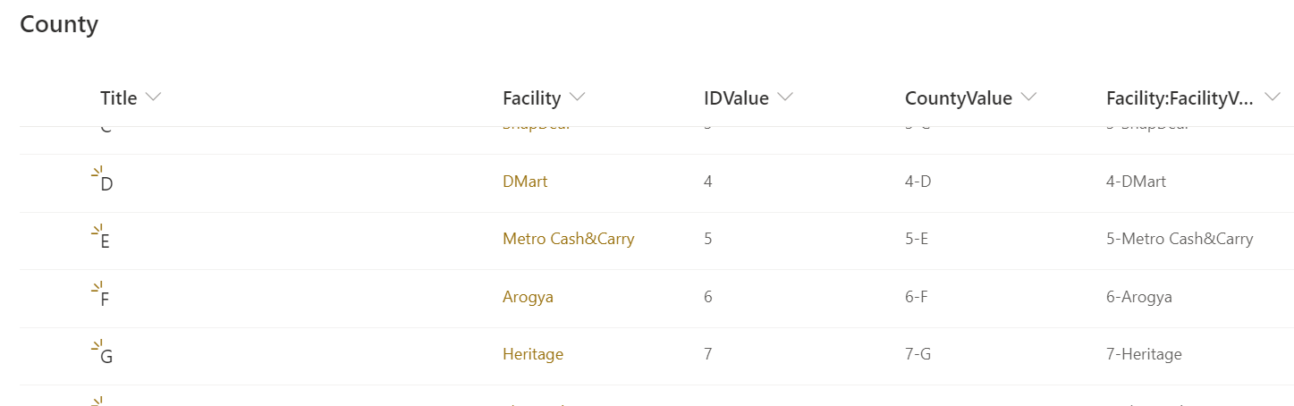Expand the CountyValue column options
Screen dimensions: 1294x406
tap(1028, 97)
